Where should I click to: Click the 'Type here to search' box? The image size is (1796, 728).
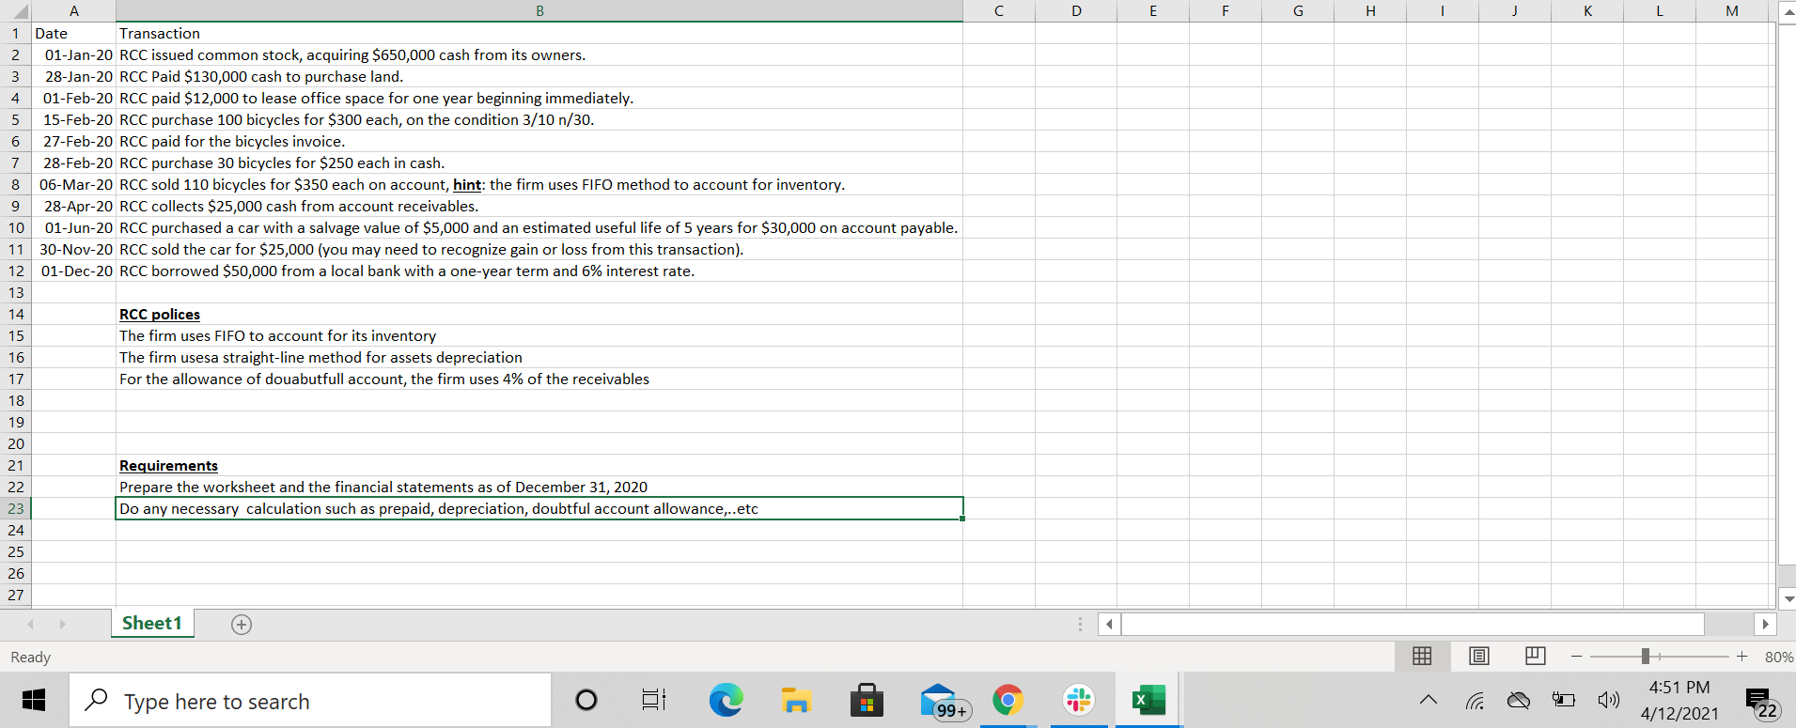click(310, 701)
